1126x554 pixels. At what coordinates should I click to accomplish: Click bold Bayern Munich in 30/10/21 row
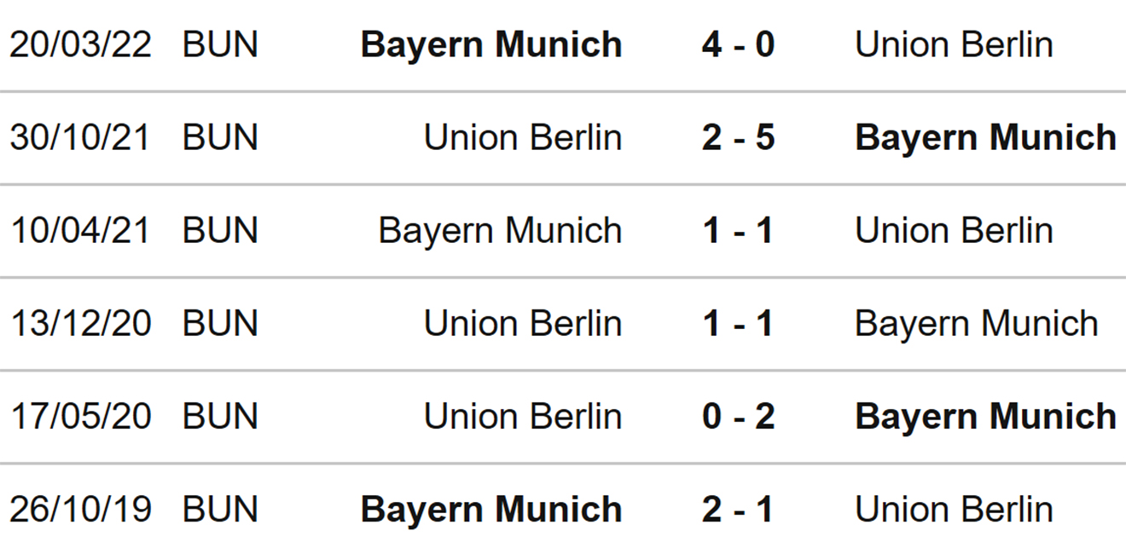pyautogui.click(x=985, y=137)
